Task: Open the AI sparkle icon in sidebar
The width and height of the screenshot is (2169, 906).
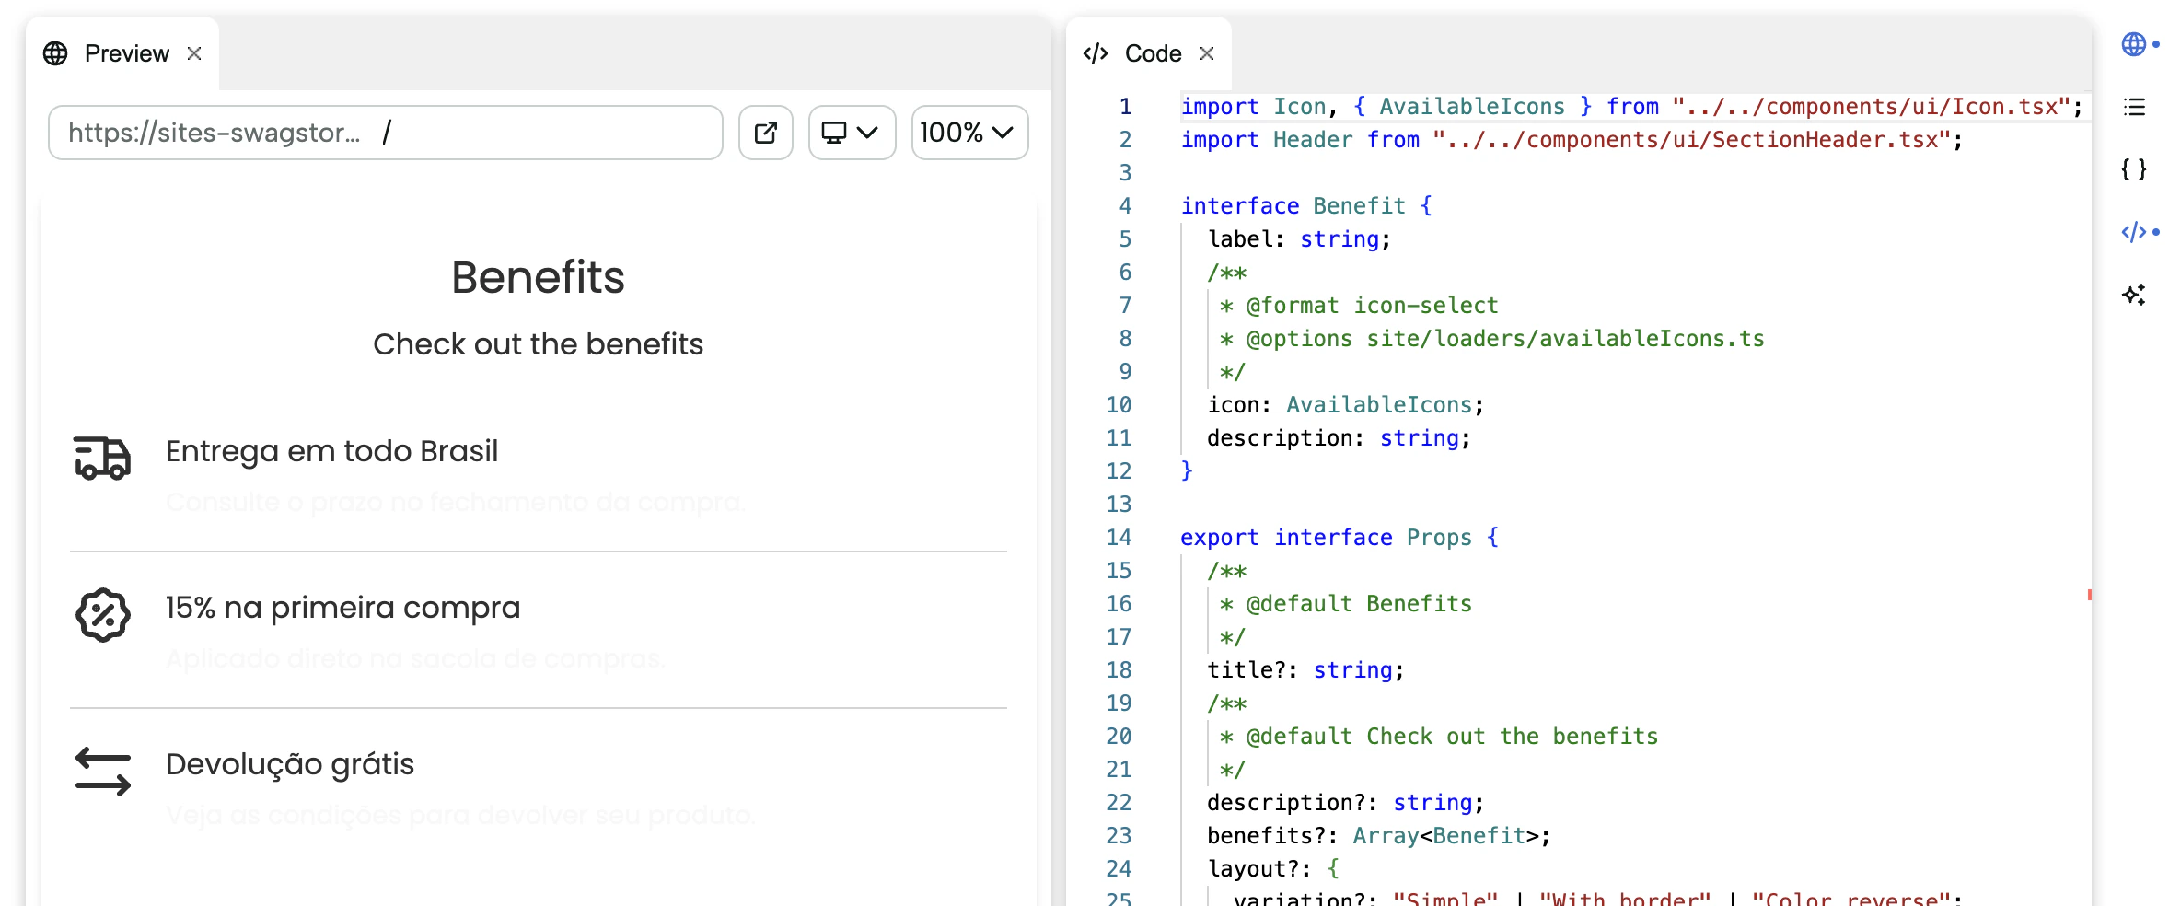Action: (x=2133, y=295)
